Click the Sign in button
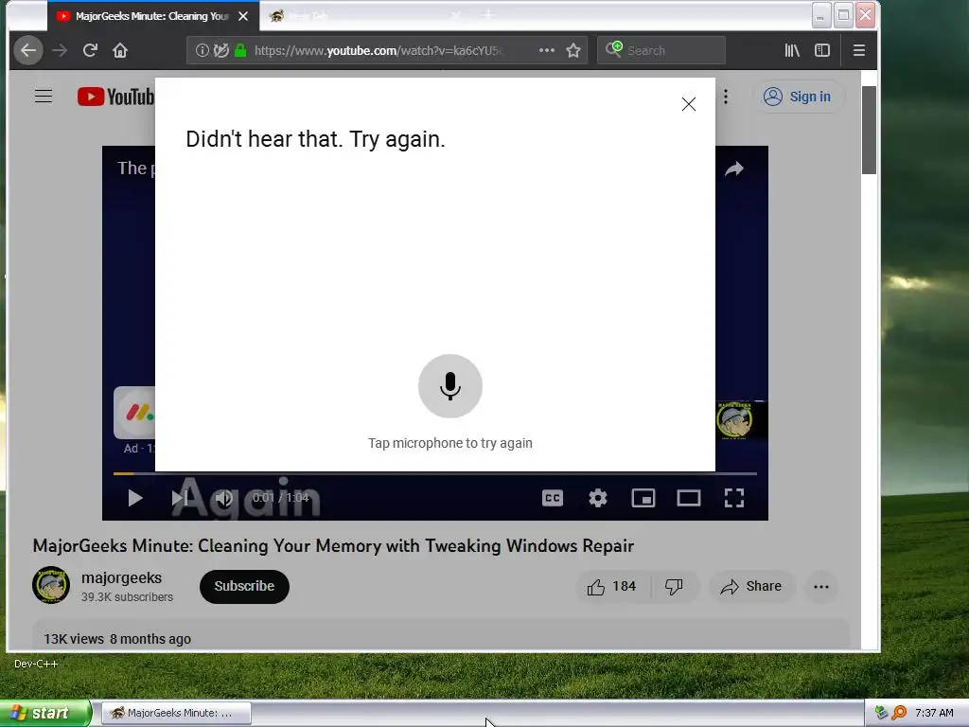Viewport: 969px width, 727px height. point(797,97)
